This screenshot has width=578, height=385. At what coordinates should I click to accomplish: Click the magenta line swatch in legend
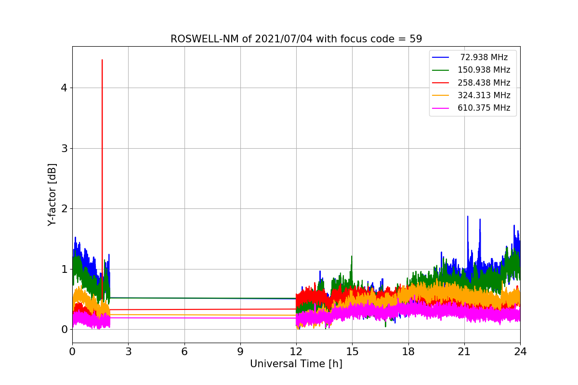(441, 108)
